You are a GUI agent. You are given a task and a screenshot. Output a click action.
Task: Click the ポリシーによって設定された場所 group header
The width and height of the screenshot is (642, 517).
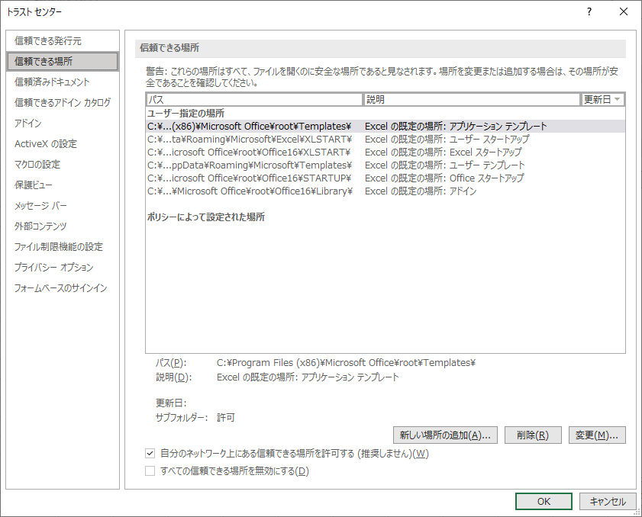point(206,217)
